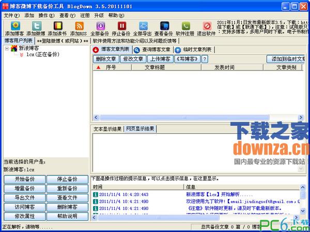Click the info icon on 10:4:20:443 log row
The image size is (310, 232).
click(x=96, y=194)
